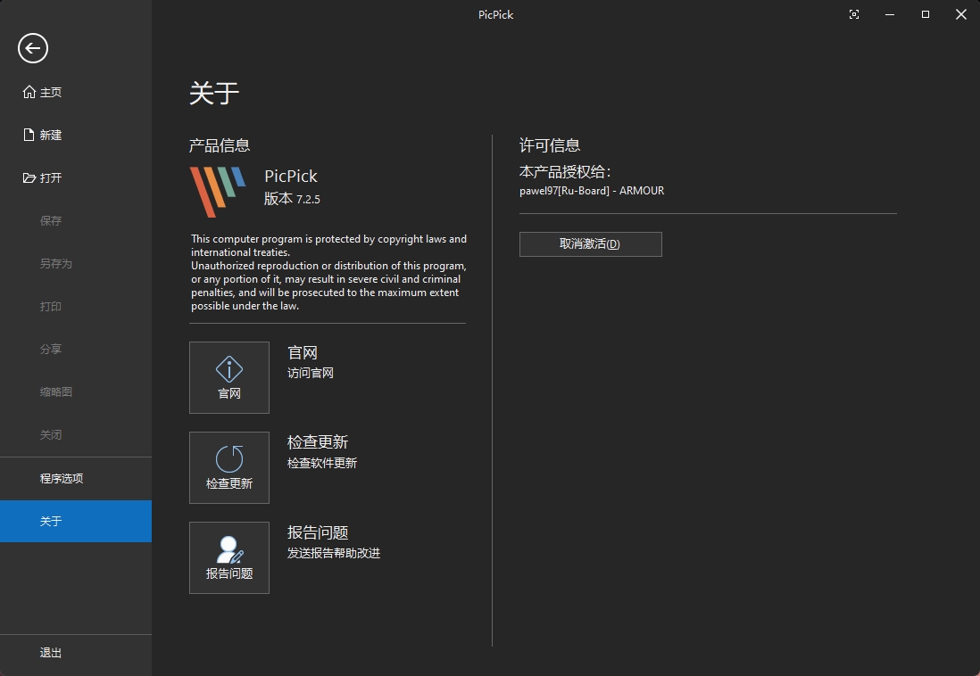980x676 pixels.
Task: Click the 许可信息 heading
Action: 550,145
